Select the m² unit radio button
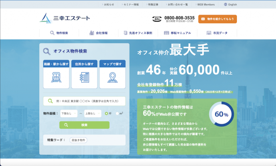The width and height of the screenshot is (276, 166). point(117,114)
